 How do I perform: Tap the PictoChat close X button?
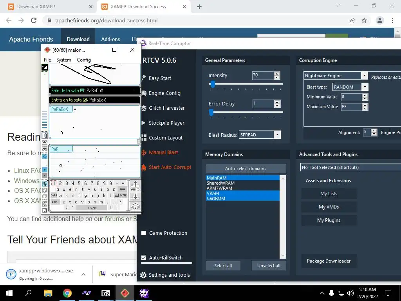[139, 141]
